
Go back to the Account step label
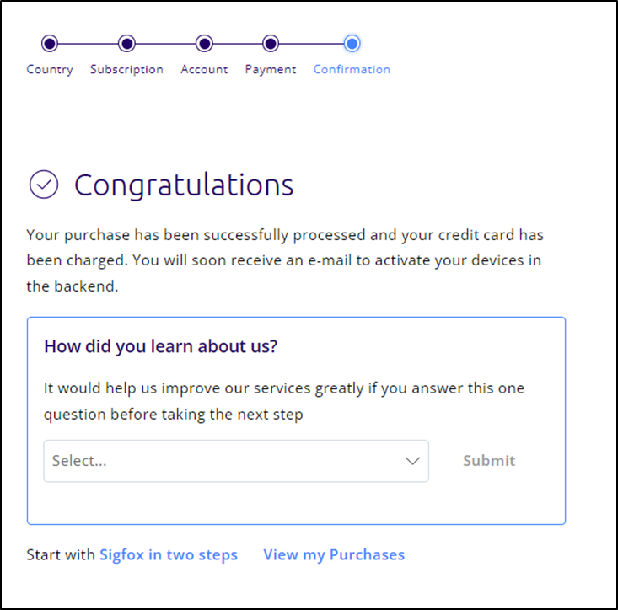coord(204,69)
